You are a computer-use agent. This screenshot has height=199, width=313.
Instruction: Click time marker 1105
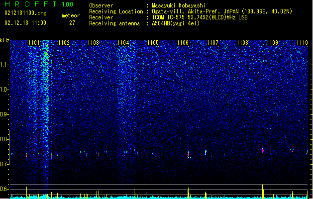(x=153, y=43)
